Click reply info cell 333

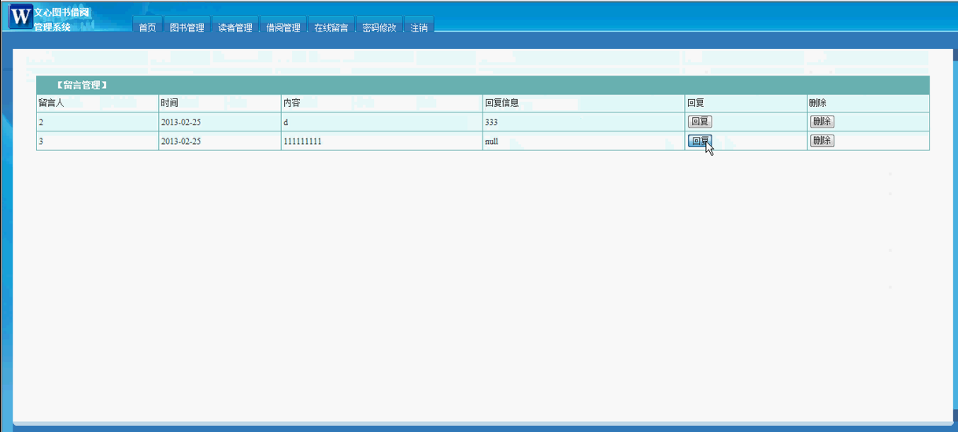[x=583, y=122]
